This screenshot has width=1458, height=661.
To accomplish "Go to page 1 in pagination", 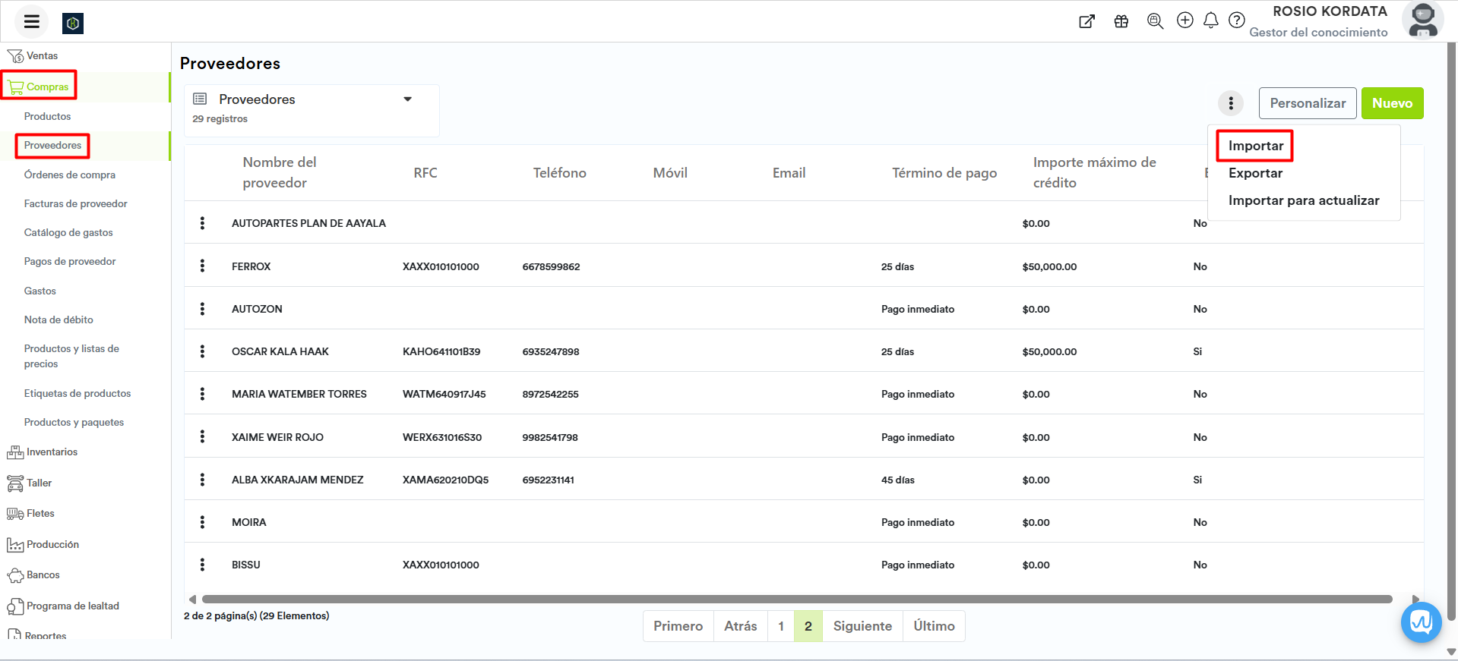I will click(781, 626).
